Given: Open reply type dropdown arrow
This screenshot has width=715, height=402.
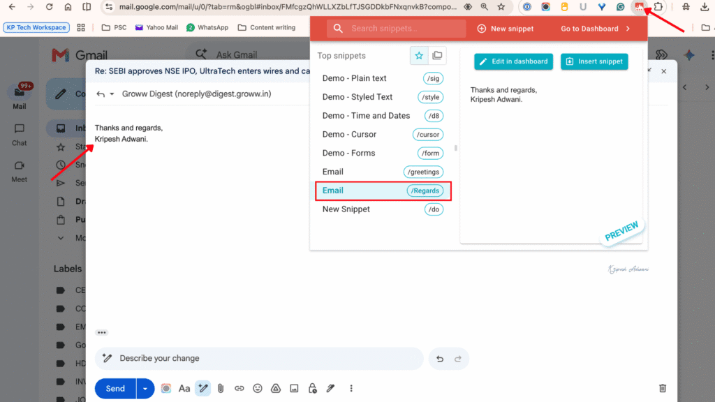Looking at the screenshot, I should pyautogui.click(x=112, y=94).
